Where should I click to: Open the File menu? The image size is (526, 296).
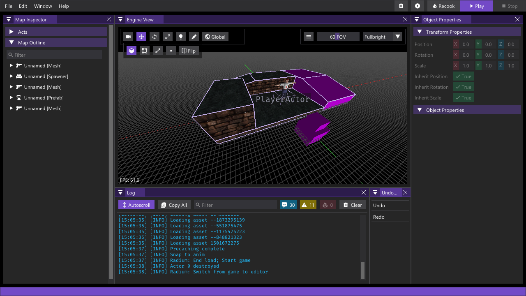point(9,6)
